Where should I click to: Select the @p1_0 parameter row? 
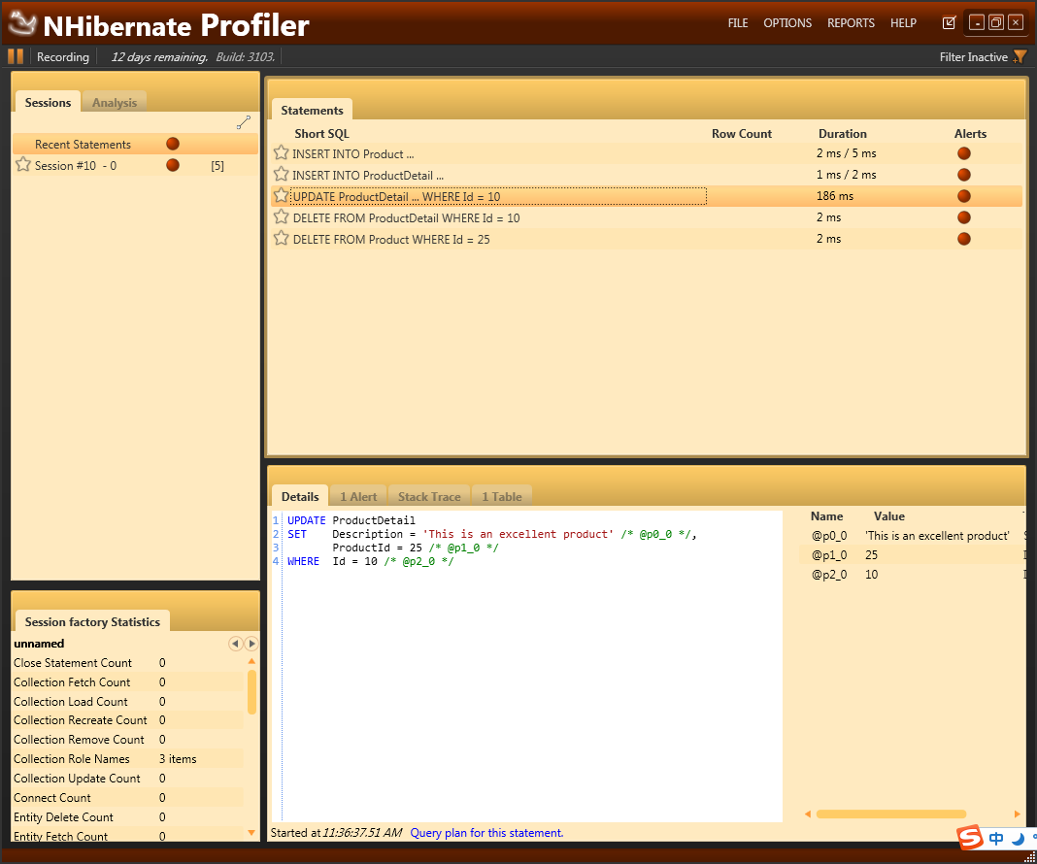(912, 554)
